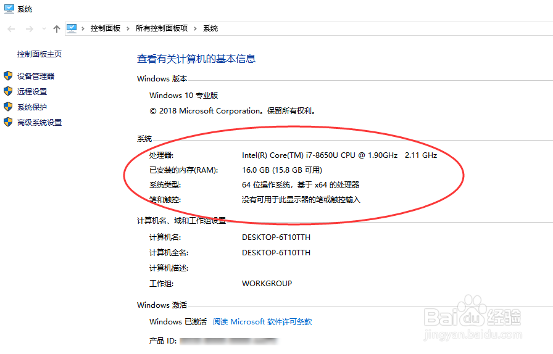Open 高级系统设置 link

tap(39, 123)
